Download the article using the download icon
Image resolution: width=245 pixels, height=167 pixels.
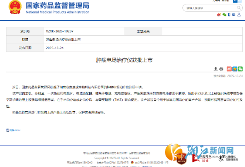(x=216, y=69)
